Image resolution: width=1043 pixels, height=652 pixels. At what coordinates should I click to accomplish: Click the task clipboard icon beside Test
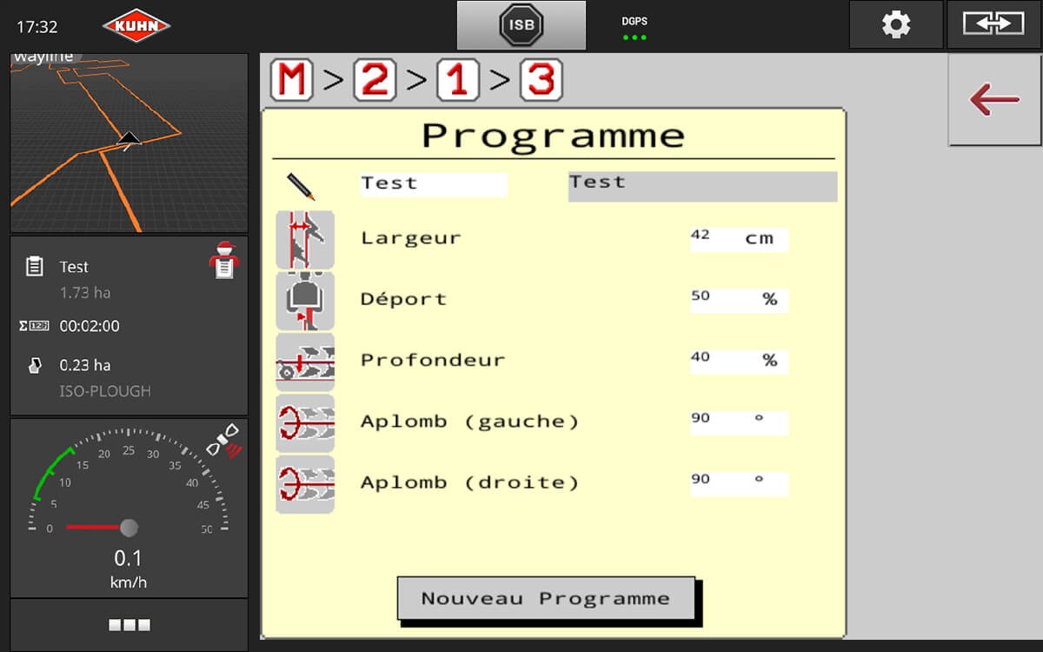click(34, 267)
